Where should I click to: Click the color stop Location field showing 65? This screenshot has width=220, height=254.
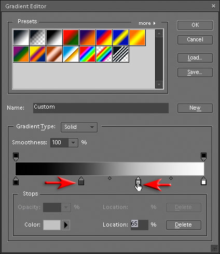[x=140, y=225]
